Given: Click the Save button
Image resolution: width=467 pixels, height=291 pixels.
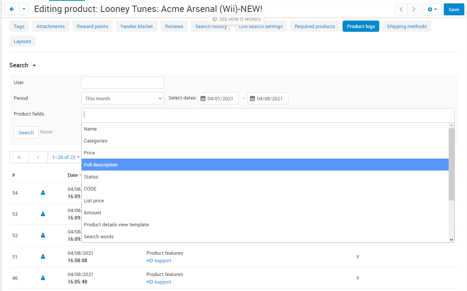Looking at the screenshot, I should coord(454,9).
